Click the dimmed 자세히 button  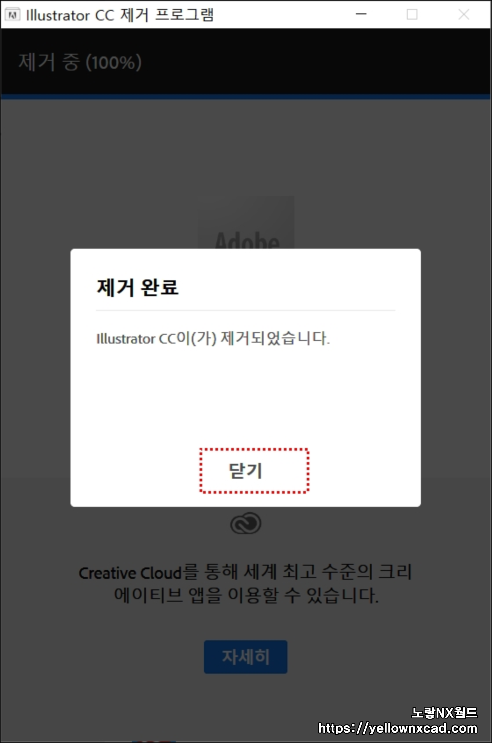pyautogui.click(x=245, y=657)
